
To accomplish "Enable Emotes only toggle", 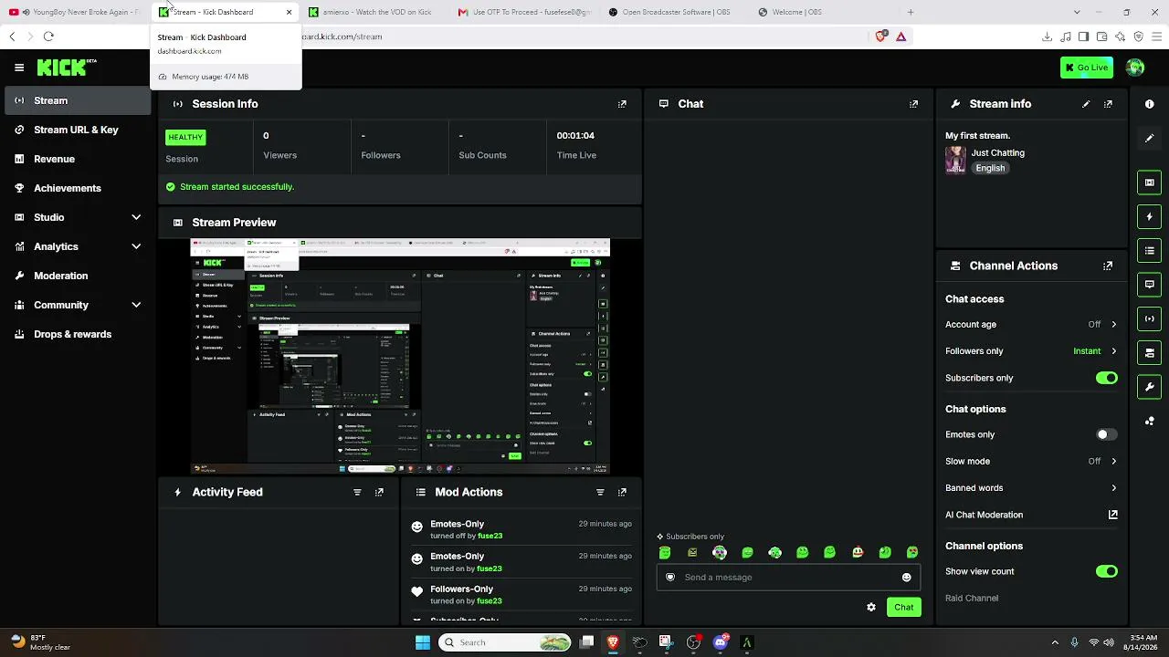I will [x=1106, y=434].
